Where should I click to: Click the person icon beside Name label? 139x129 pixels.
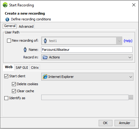25,50
